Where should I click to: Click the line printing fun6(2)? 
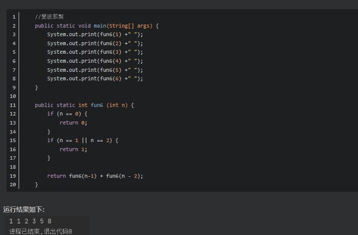95,43
